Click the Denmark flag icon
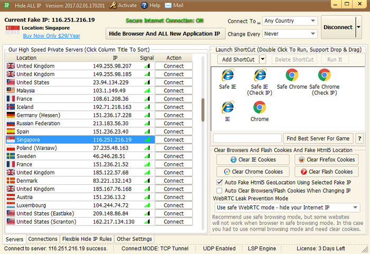 (x=11, y=181)
